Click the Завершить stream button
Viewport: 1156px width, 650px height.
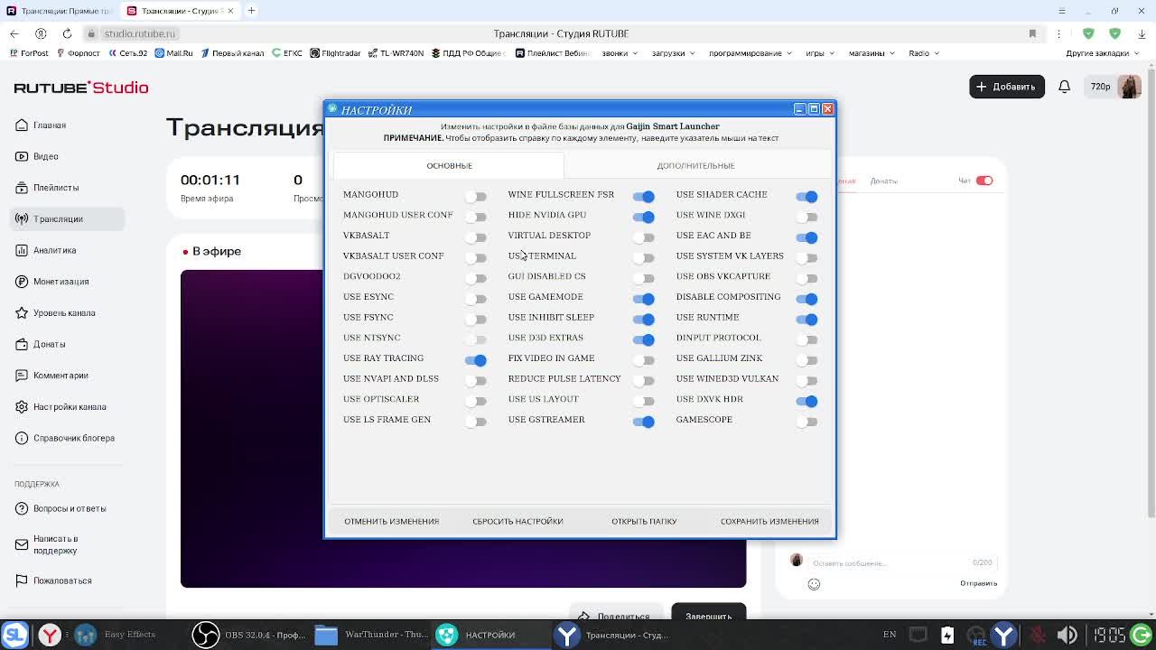709,615
